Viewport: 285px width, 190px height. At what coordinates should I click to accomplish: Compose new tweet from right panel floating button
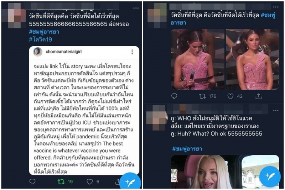coord(270,176)
